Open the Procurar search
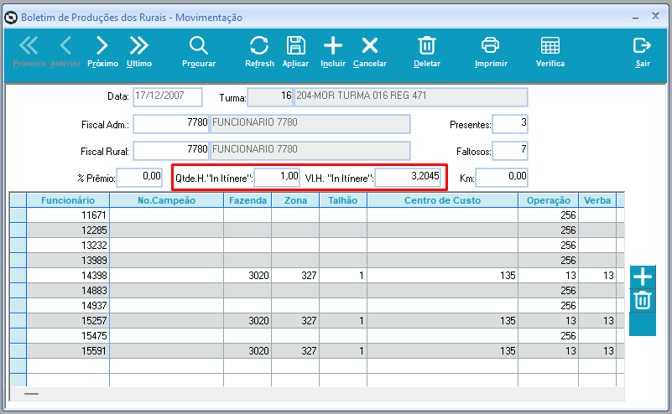 (x=199, y=52)
